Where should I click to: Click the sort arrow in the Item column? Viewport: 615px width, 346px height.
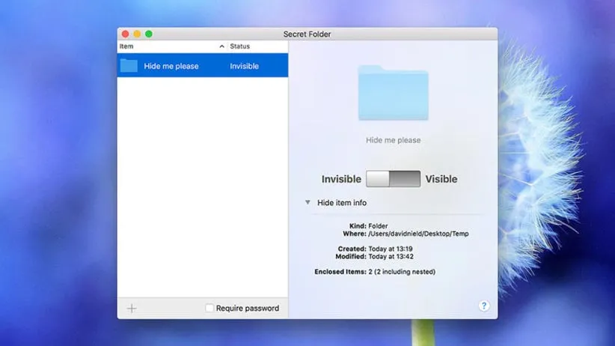point(221,46)
